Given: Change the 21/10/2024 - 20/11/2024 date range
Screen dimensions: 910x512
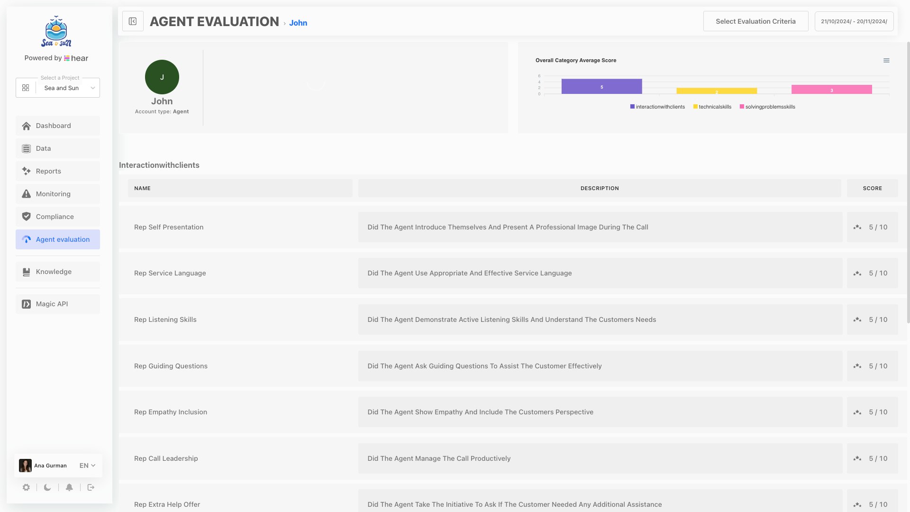Looking at the screenshot, I should pyautogui.click(x=854, y=21).
